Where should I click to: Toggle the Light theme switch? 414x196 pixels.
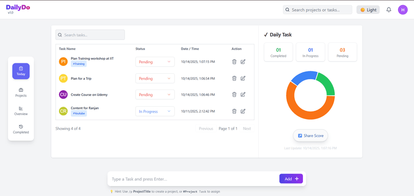[x=368, y=10]
